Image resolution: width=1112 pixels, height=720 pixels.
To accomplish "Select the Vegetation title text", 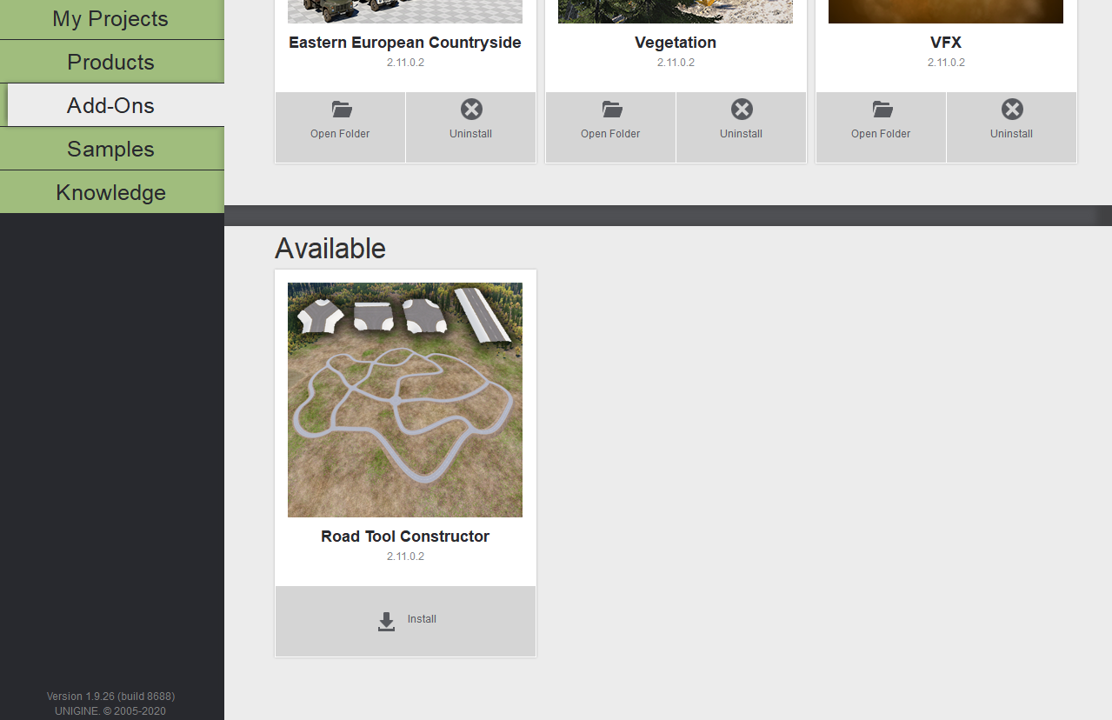I will tap(676, 43).
